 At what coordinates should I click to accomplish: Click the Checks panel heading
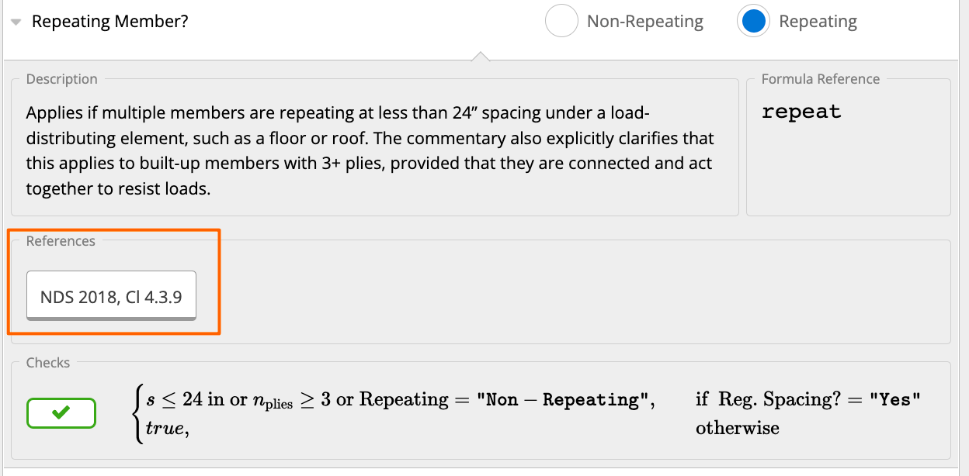tap(48, 363)
